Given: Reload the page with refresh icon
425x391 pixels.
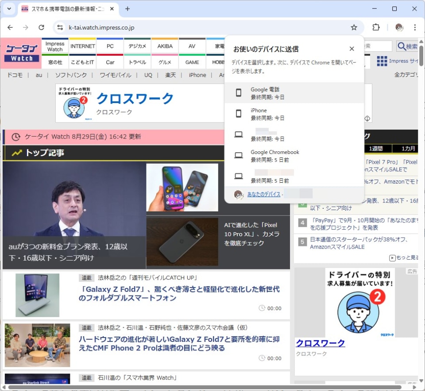Looking at the screenshot, I should click(41, 27).
